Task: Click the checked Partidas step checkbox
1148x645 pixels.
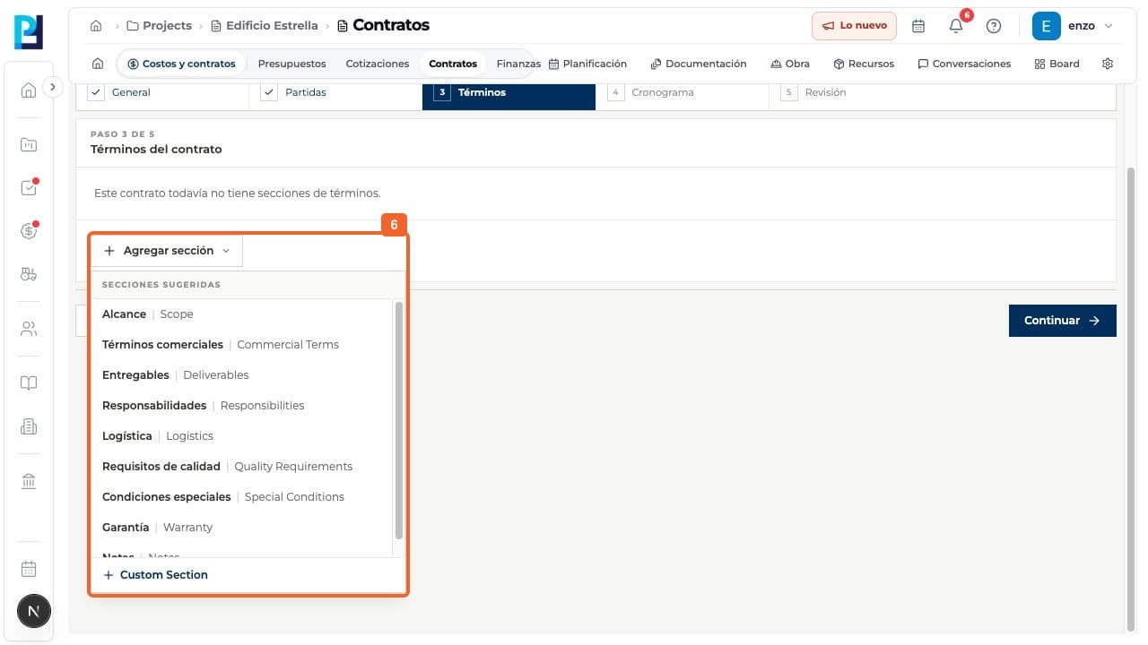Action: [269, 92]
